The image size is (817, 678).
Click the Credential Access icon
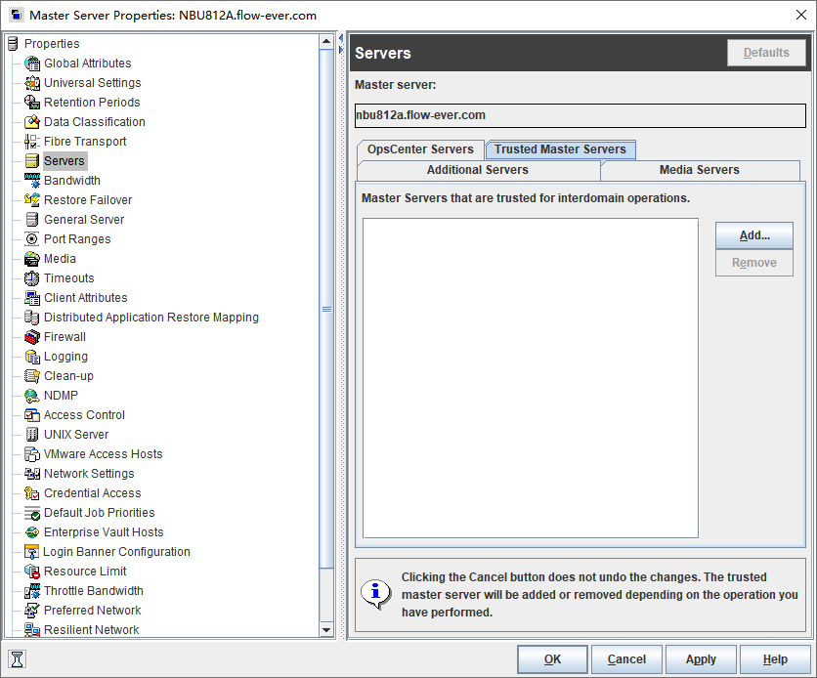[x=32, y=493]
